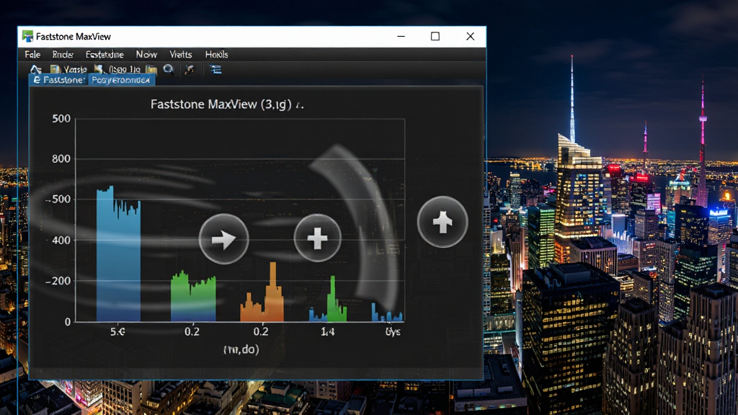This screenshot has width=738, height=415.
Task: Close the Faststone MaxView window
Action: 470,36
